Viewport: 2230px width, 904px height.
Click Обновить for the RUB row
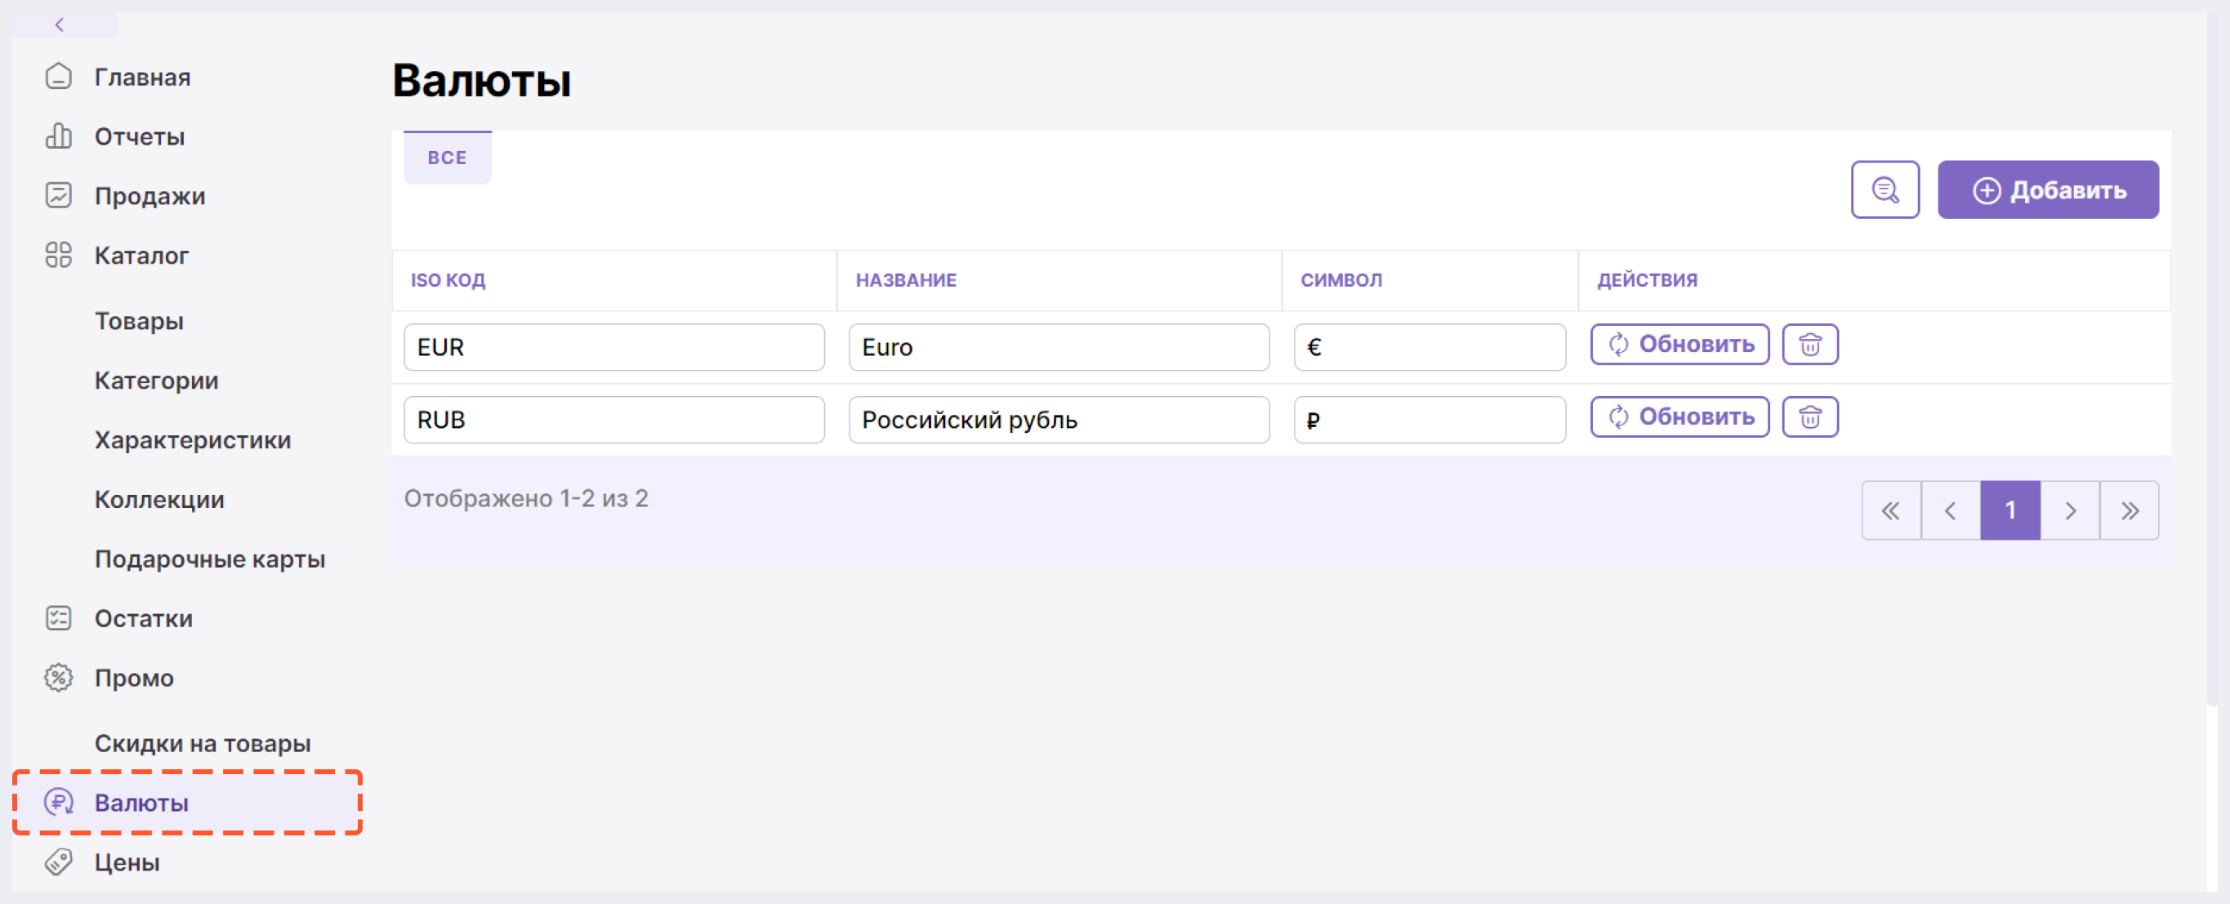tap(1679, 417)
